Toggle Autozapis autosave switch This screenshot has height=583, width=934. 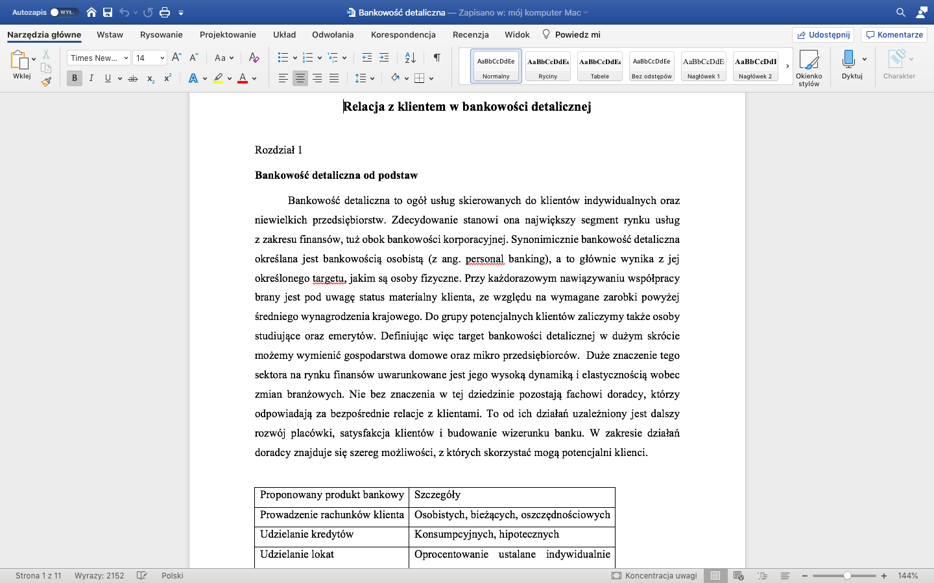coord(64,12)
